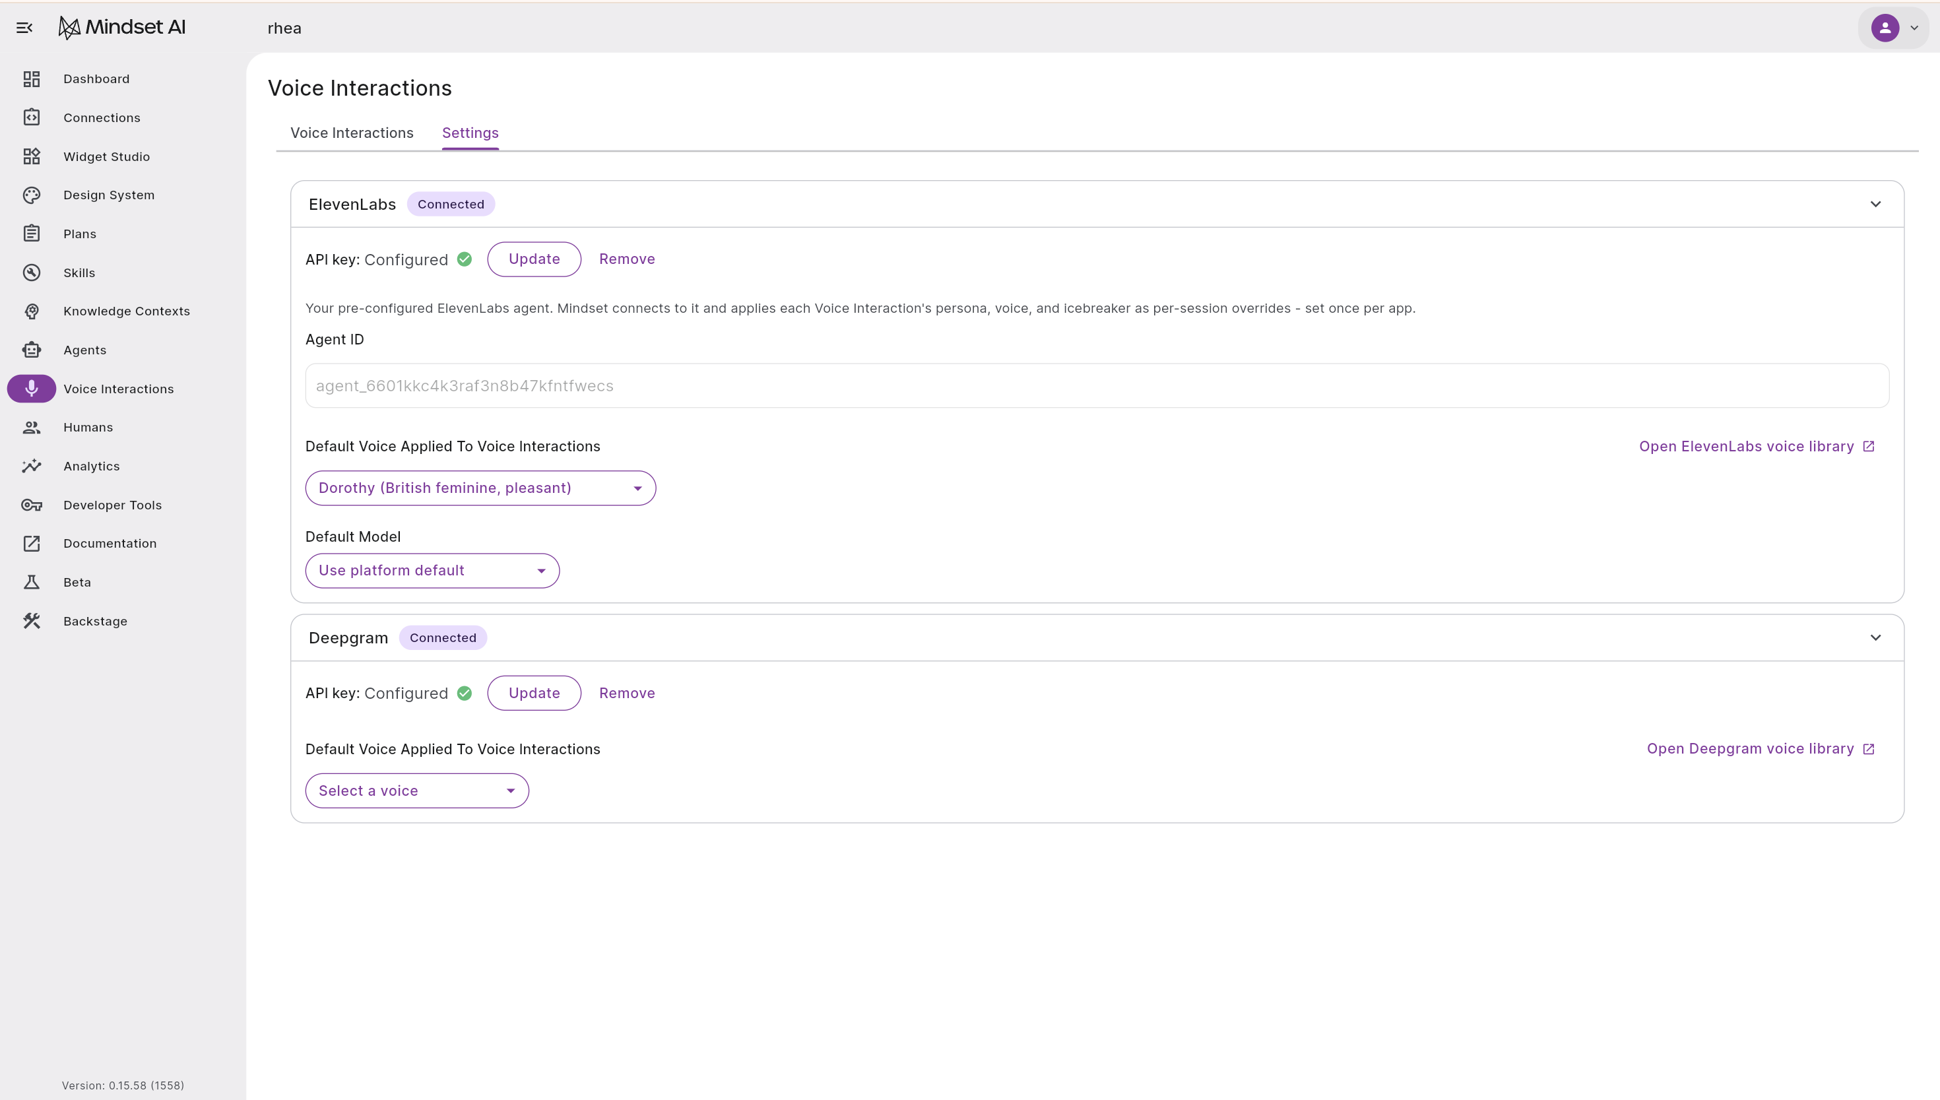Image resolution: width=1940 pixels, height=1100 pixels.
Task: Open Design System palette icon
Action: tap(31, 195)
